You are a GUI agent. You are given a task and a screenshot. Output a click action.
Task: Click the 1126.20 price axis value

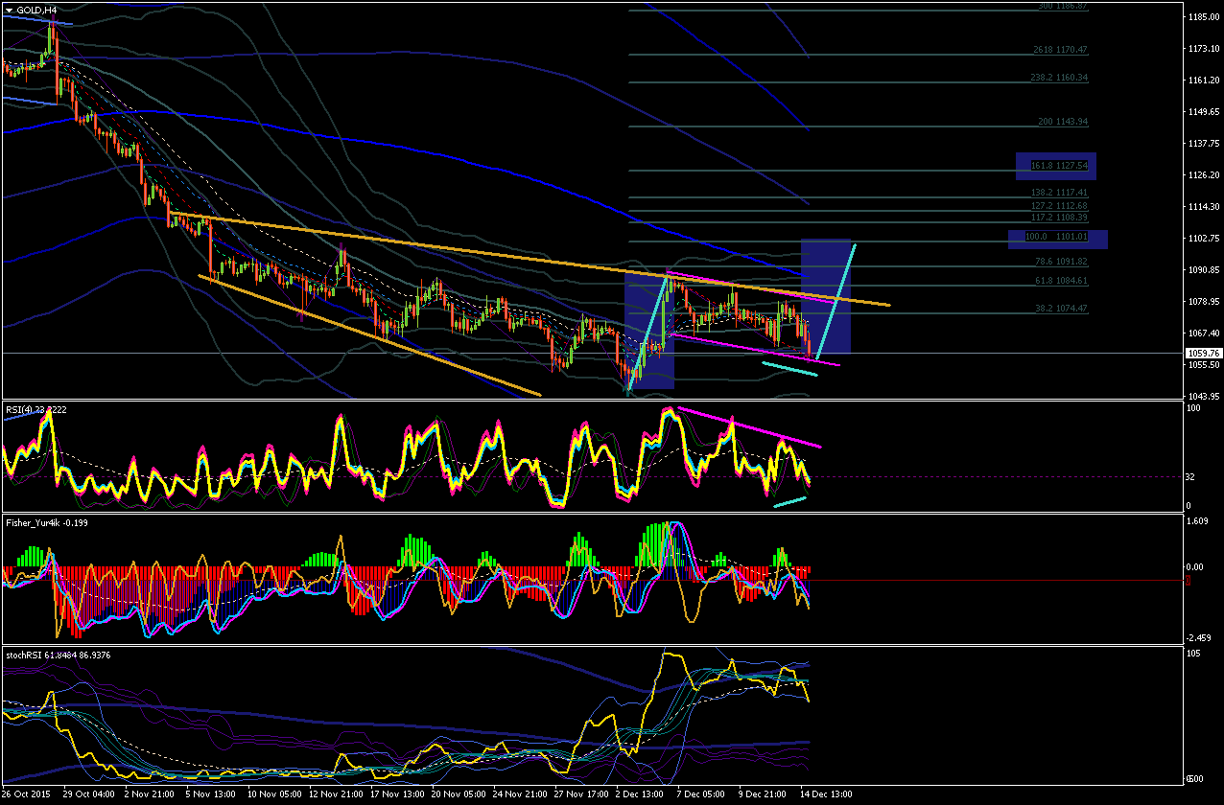pyautogui.click(x=1202, y=175)
